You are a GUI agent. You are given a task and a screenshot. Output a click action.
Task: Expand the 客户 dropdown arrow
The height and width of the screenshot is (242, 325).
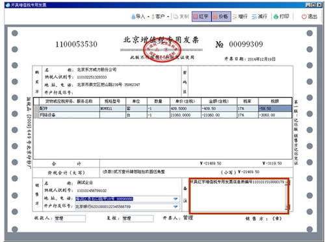pos(168,17)
